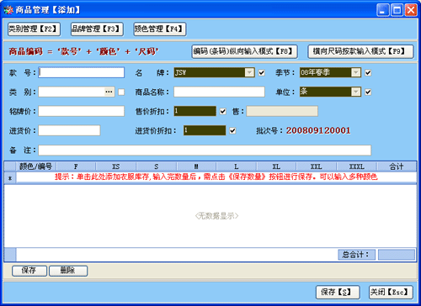Click the window title bar app icon
This screenshot has height=306, width=421.
click(8, 10)
